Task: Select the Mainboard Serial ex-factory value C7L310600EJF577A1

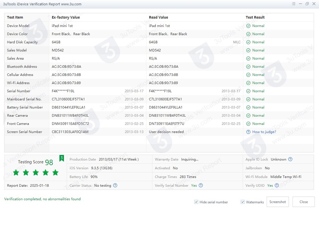Action: tap(68, 99)
